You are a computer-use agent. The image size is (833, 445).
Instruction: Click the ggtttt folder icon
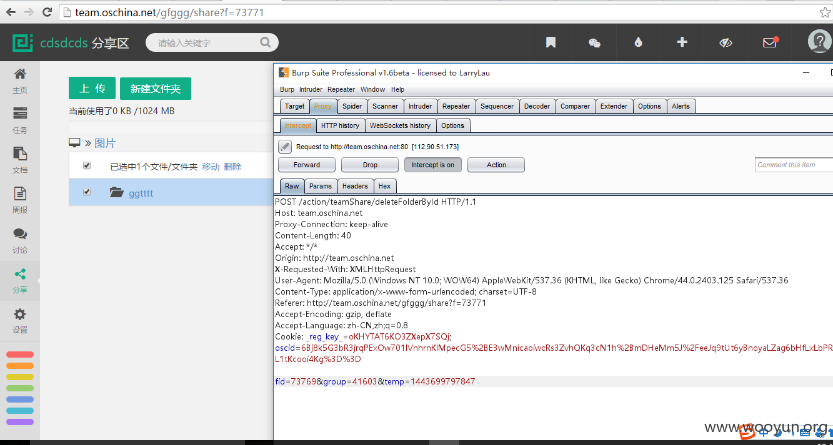[x=116, y=192]
